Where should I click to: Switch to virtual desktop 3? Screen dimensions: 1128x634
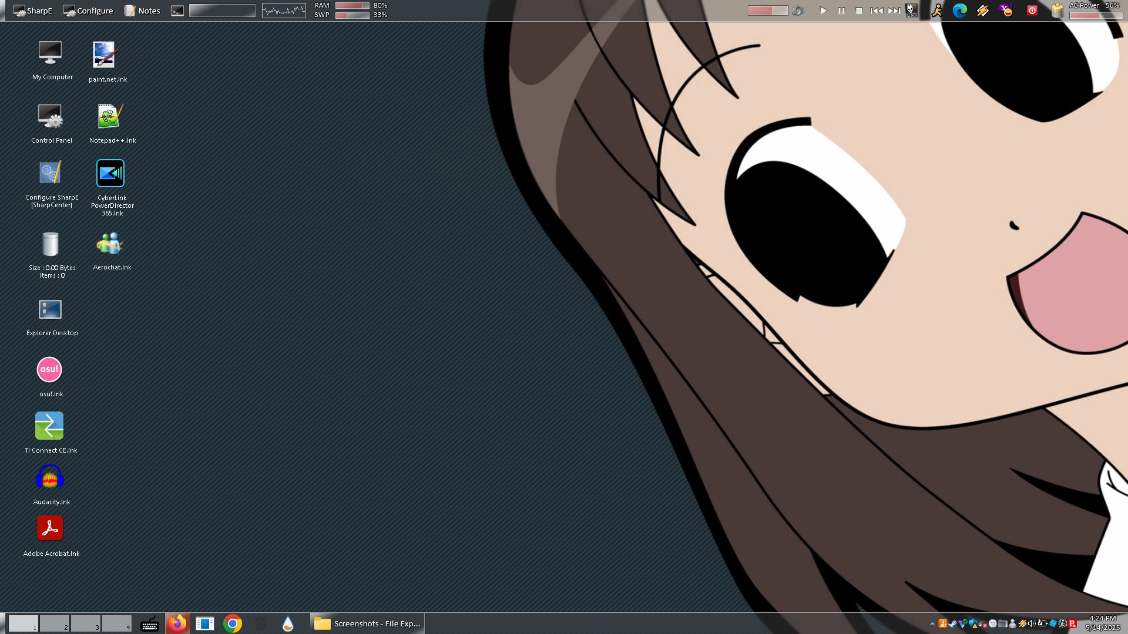click(x=86, y=623)
